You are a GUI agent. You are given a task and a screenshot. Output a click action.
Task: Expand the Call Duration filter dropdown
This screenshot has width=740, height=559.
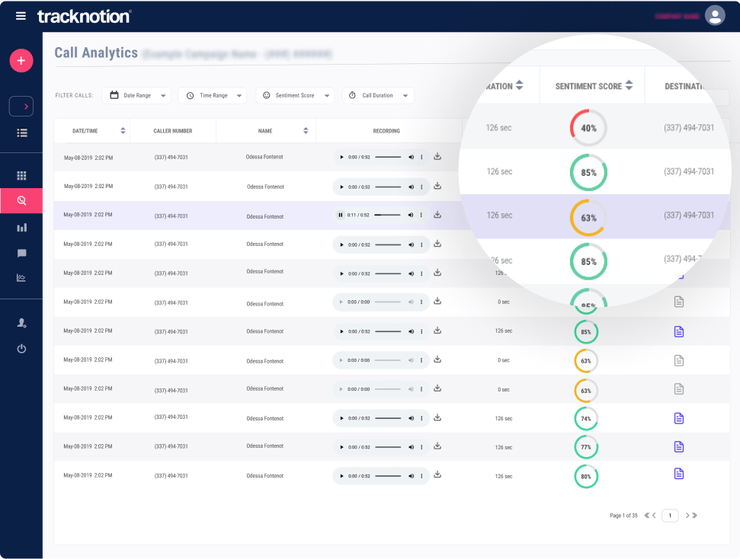click(x=378, y=95)
